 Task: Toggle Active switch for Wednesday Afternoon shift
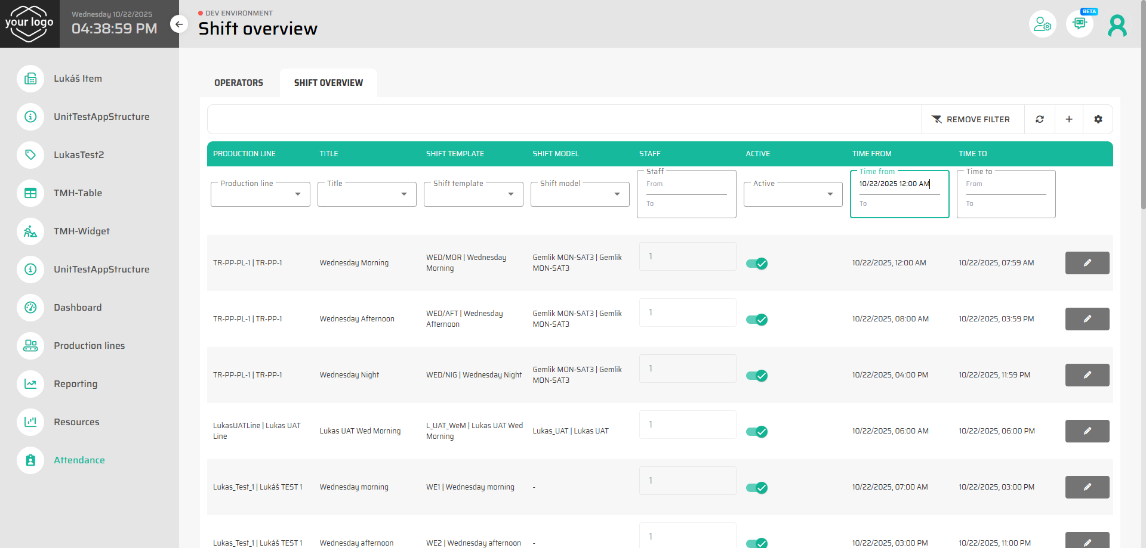click(757, 320)
